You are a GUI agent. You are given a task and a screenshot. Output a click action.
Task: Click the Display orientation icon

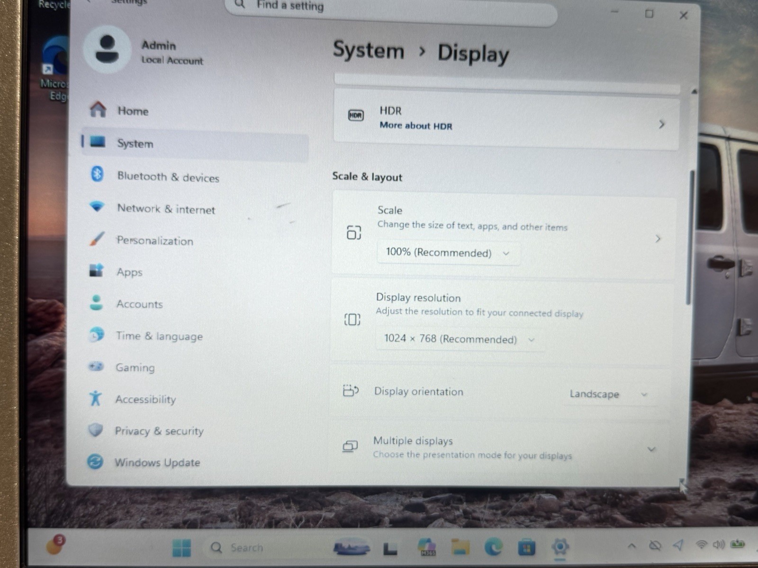click(x=350, y=390)
